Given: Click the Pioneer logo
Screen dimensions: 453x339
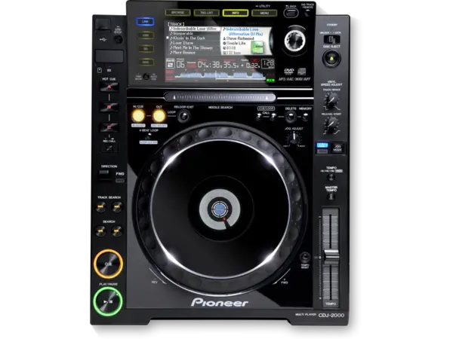Looking at the screenshot, I should point(220,302).
